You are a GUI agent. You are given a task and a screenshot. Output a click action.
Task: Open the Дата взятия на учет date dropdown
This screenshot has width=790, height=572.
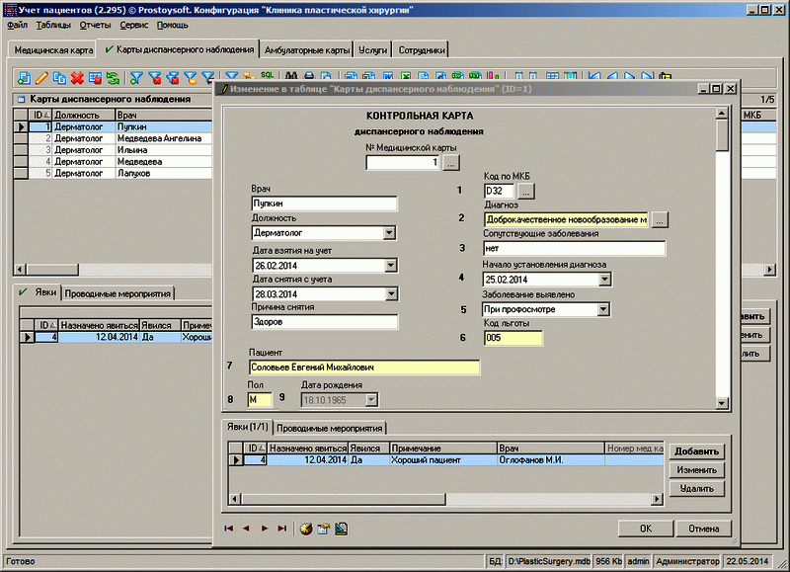(x=389, y=265)
